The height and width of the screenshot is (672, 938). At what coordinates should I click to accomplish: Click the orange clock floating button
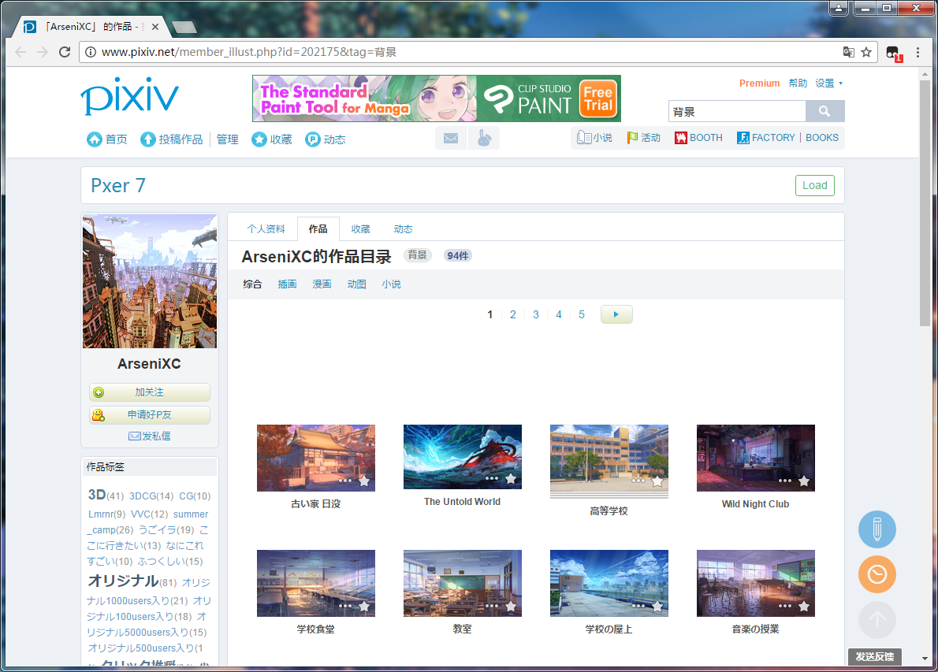pos(877,574)
